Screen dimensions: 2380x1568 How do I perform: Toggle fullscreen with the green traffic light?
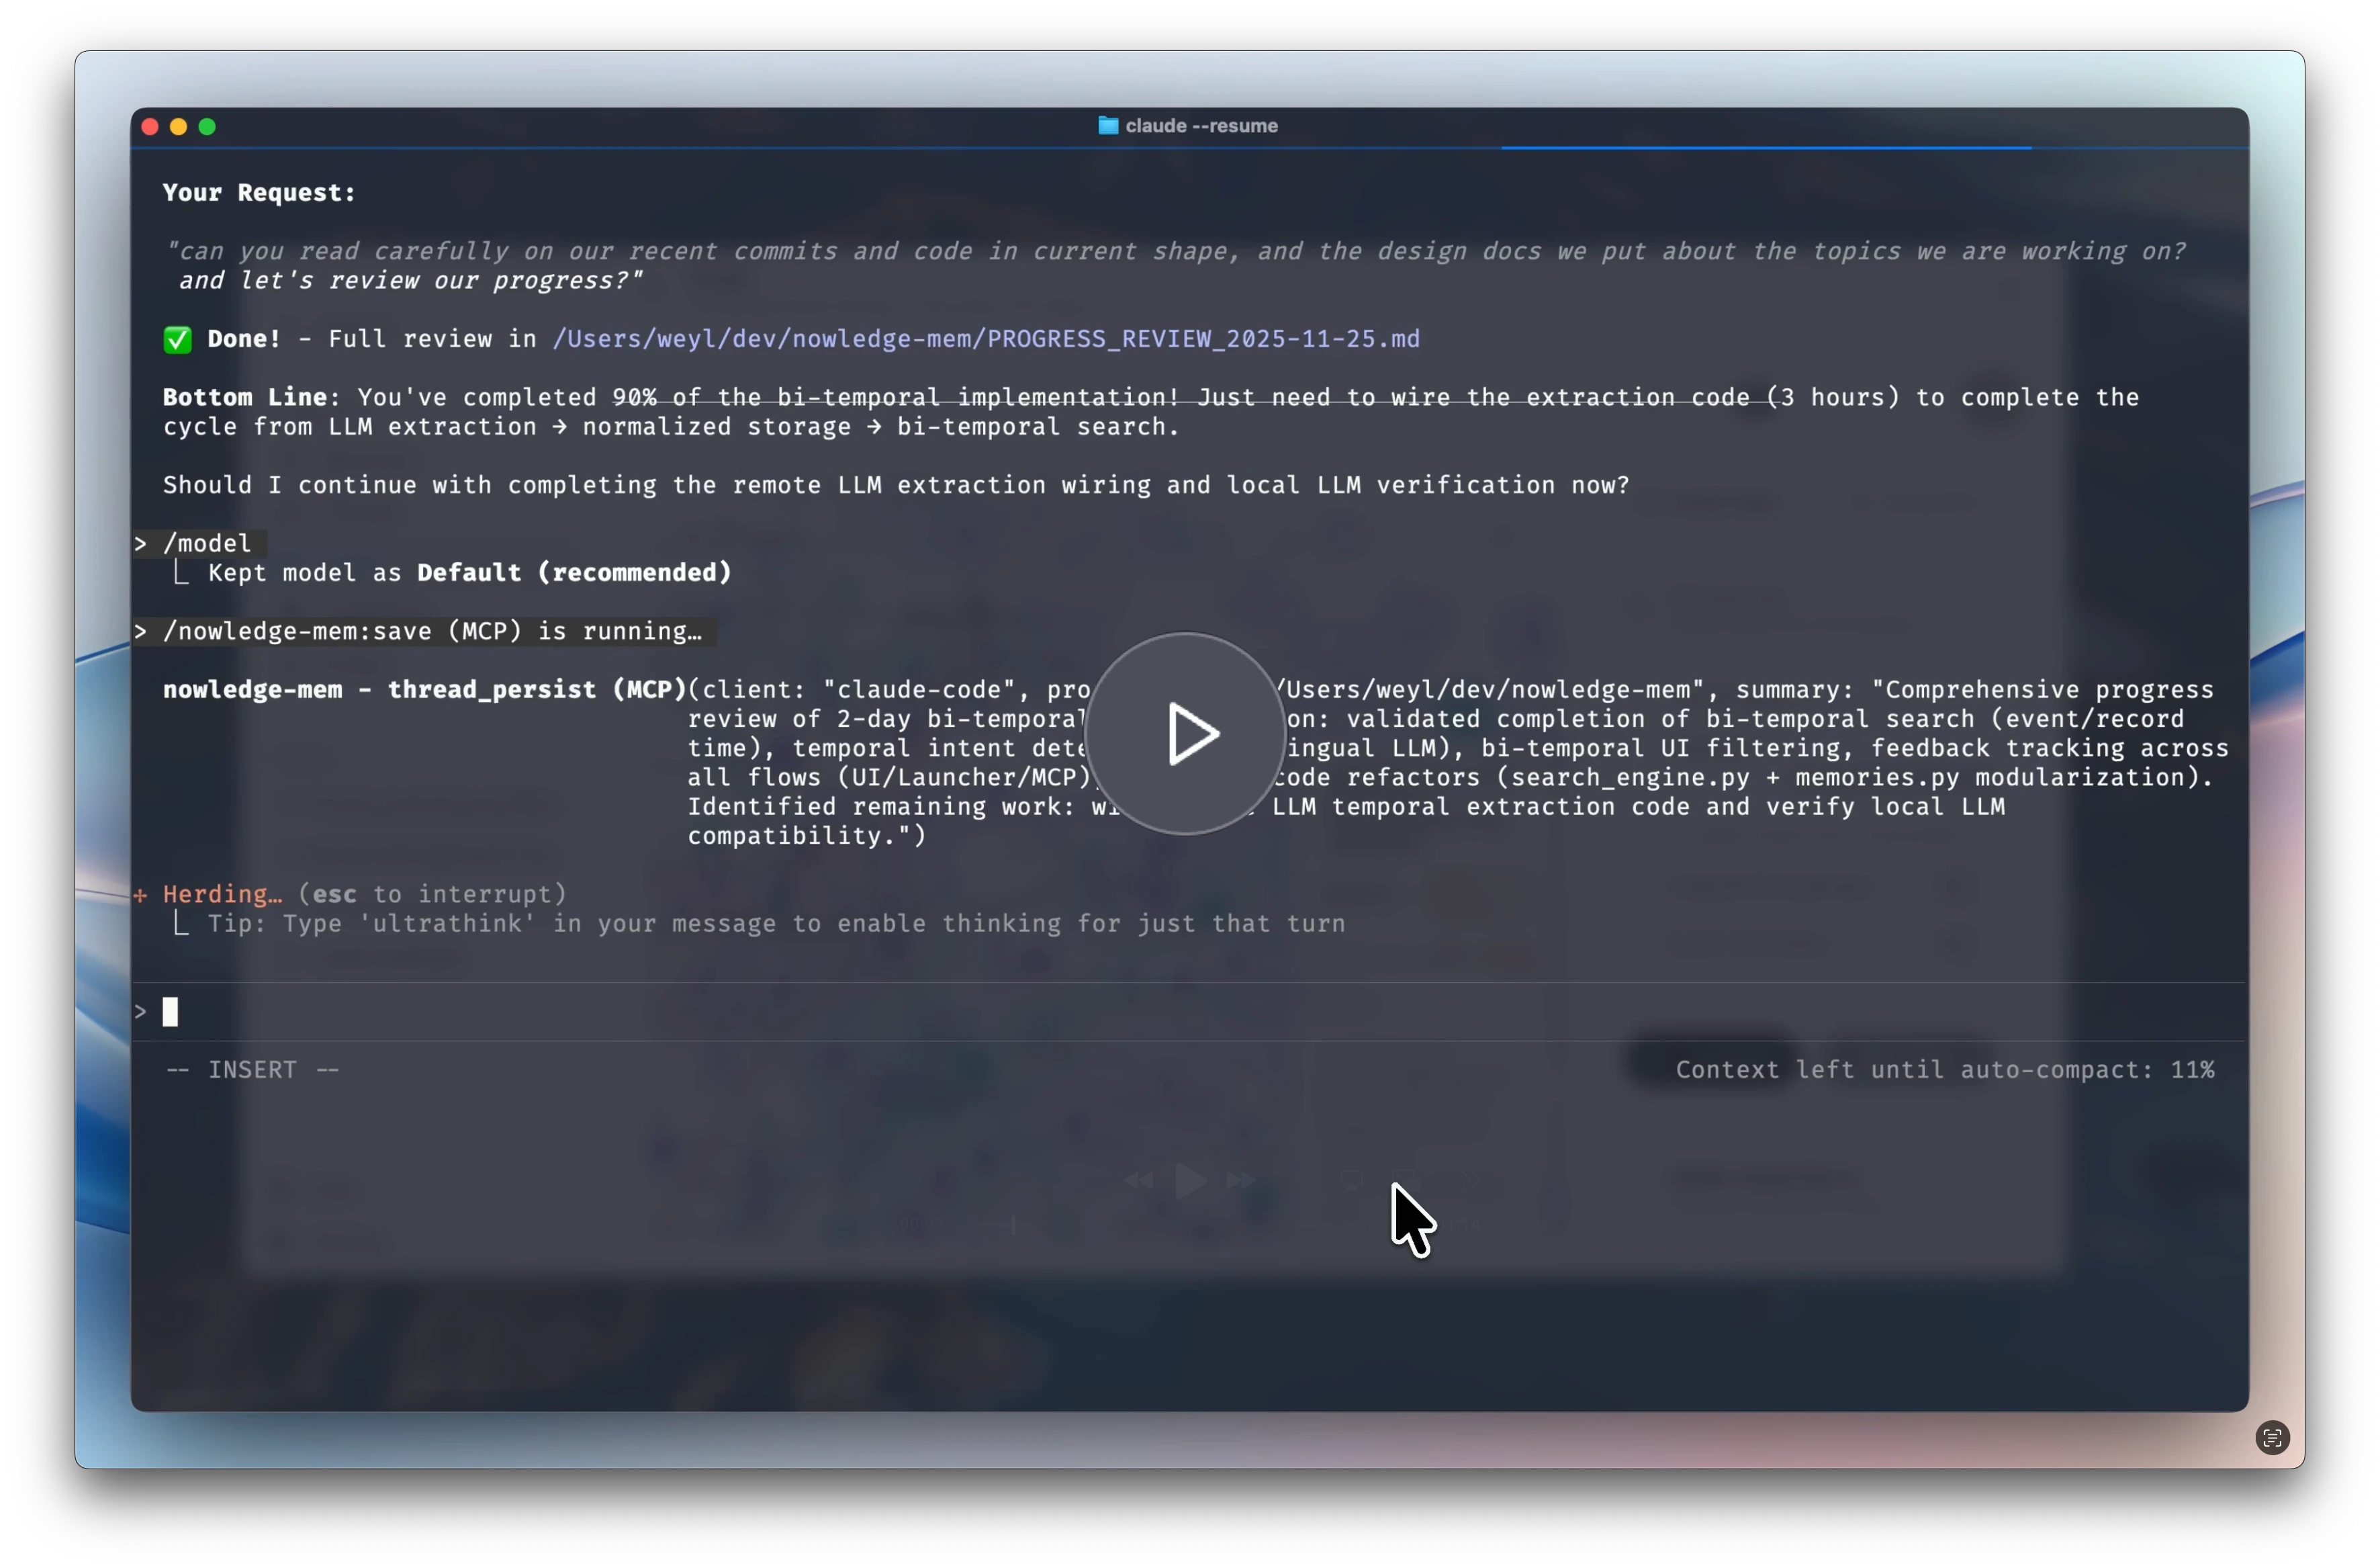coord(208,126)
